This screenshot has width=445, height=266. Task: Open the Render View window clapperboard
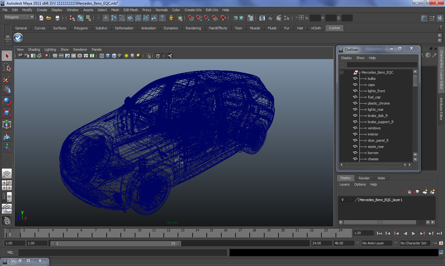[x=262, y=18]
